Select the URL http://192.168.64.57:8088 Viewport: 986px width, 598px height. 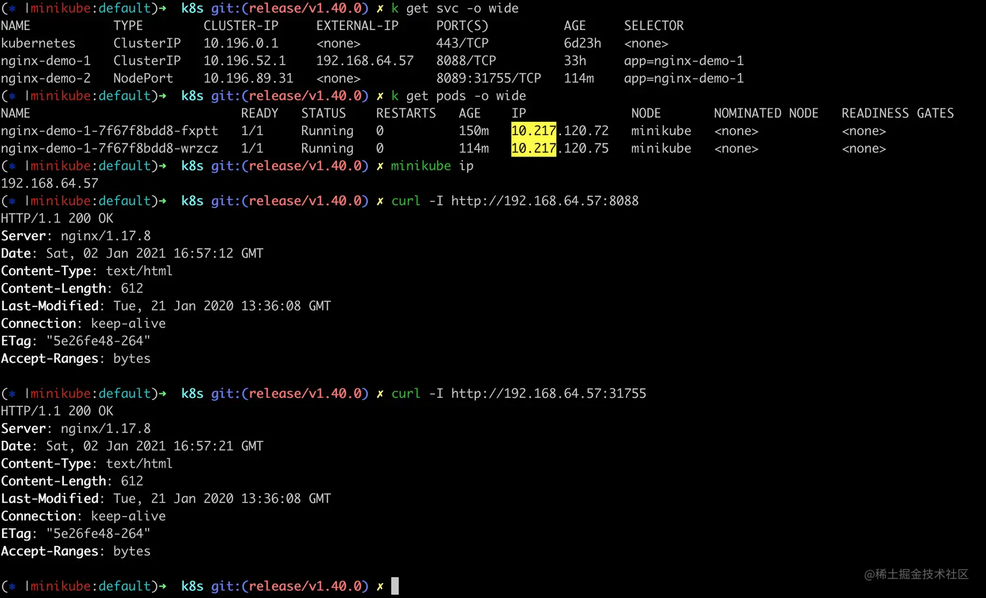point(545,200)
